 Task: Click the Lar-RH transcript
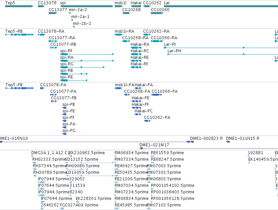point(223,54)
